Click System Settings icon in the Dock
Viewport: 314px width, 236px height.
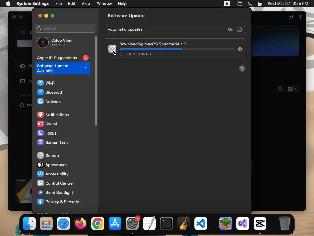click(132, 223)
